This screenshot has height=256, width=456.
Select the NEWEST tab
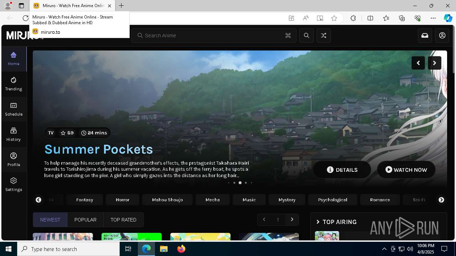(50, 220)
